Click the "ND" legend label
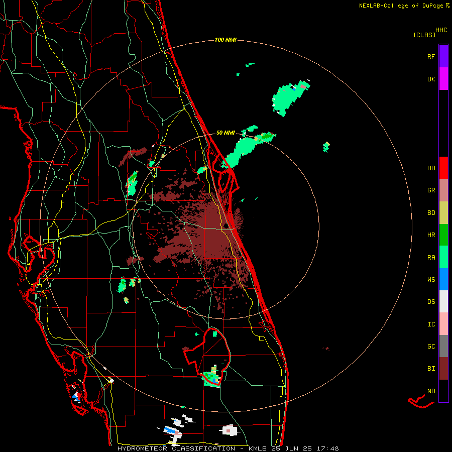Image resolution: width=452 pixels, height=452 pixels. point(431,391)
